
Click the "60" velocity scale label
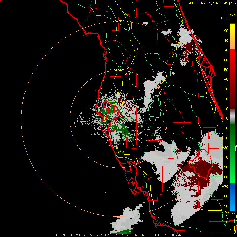tap(226, 60)
